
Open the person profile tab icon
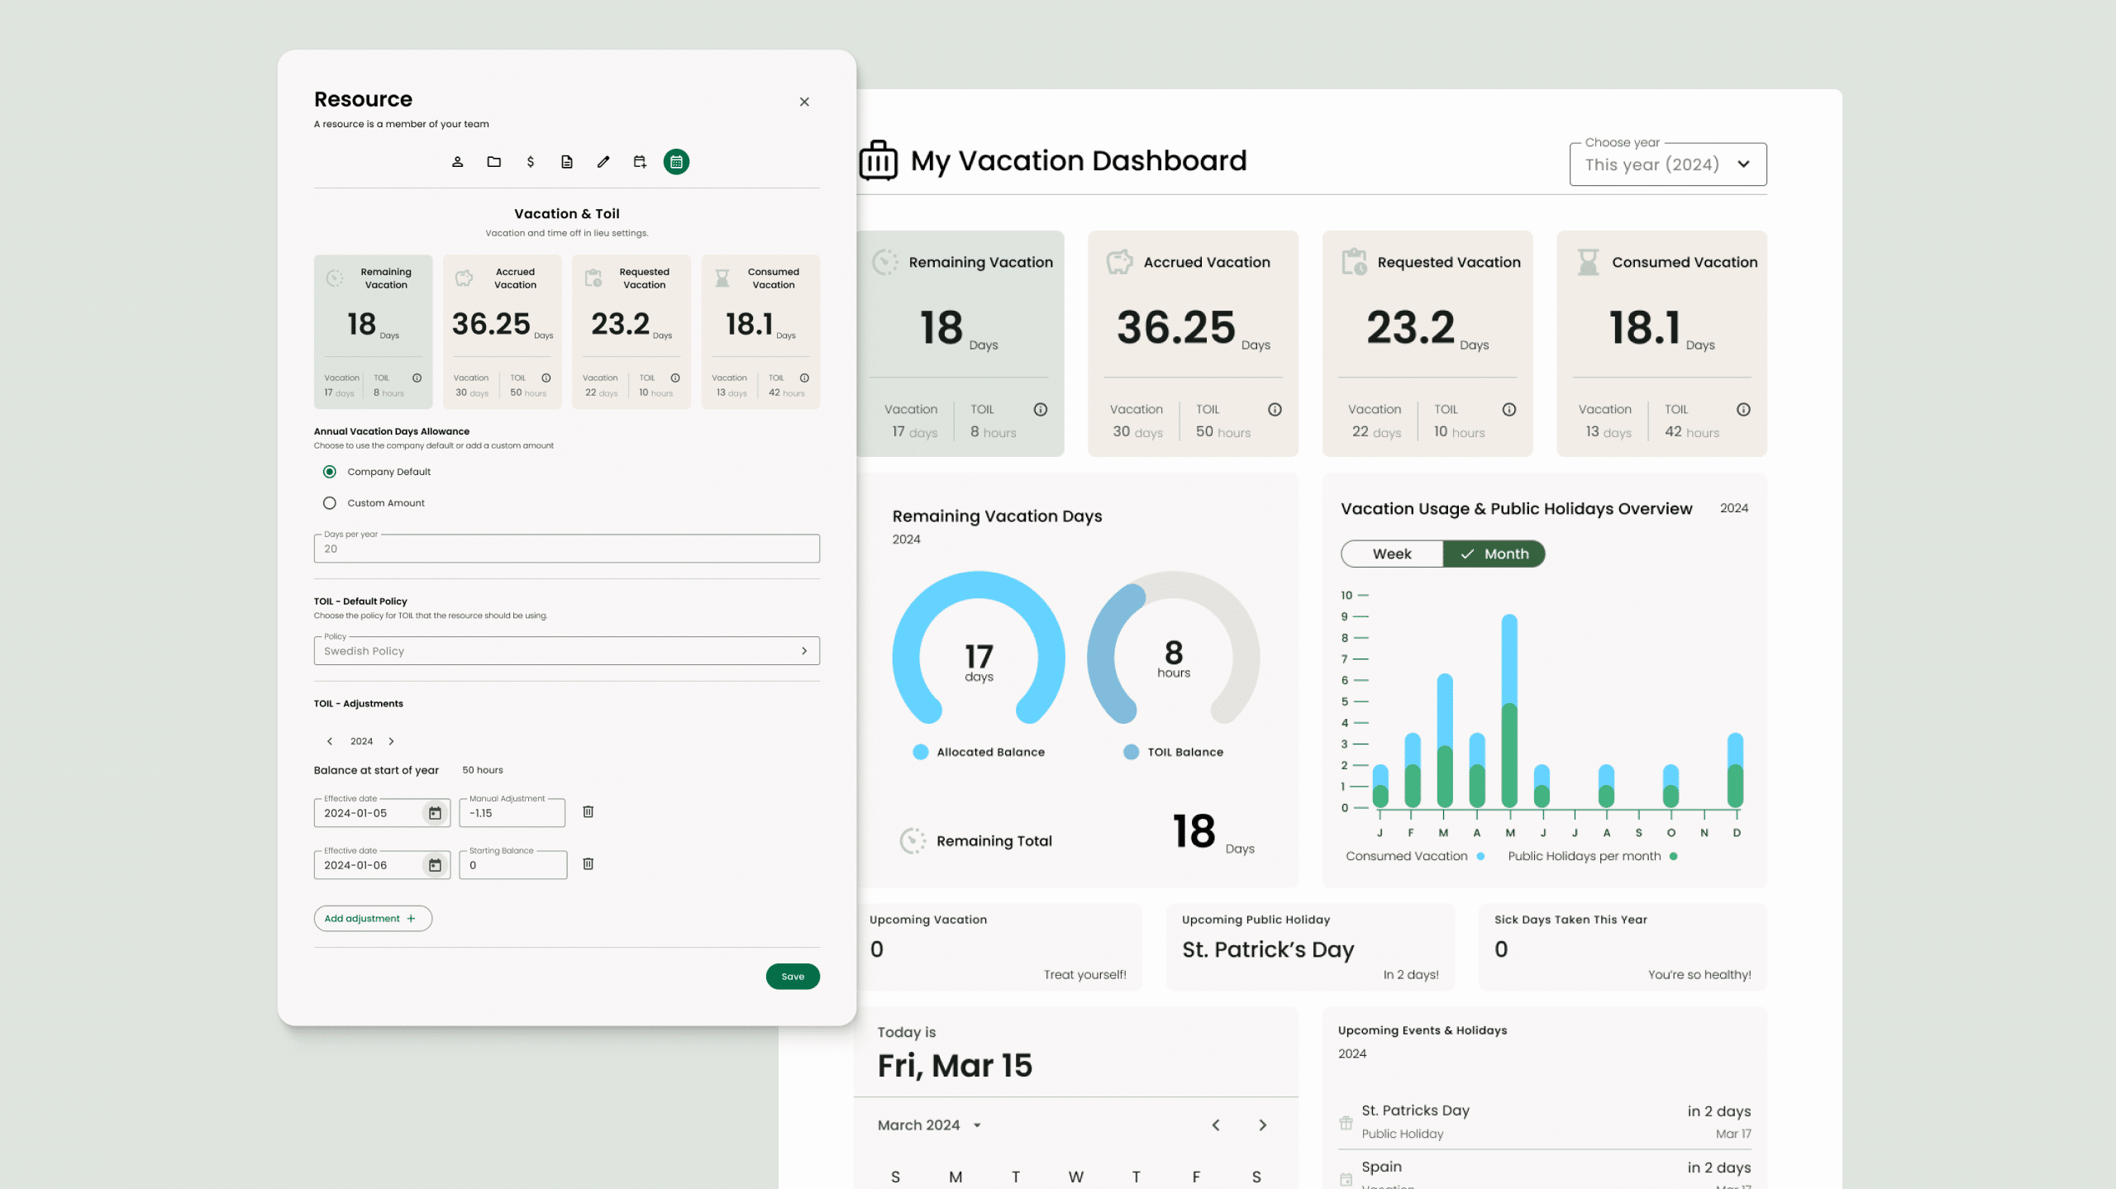pyautogui.click(x=457, y=162)
